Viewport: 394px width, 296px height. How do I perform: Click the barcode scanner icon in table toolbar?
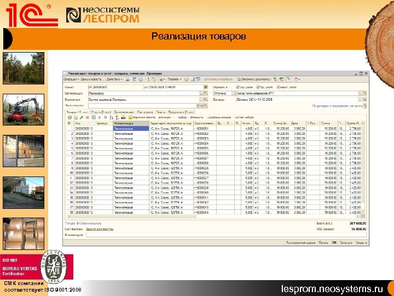123,117
